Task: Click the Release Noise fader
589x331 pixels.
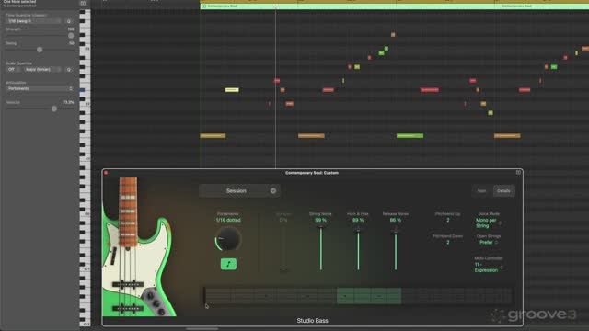Action: [395, 251]
